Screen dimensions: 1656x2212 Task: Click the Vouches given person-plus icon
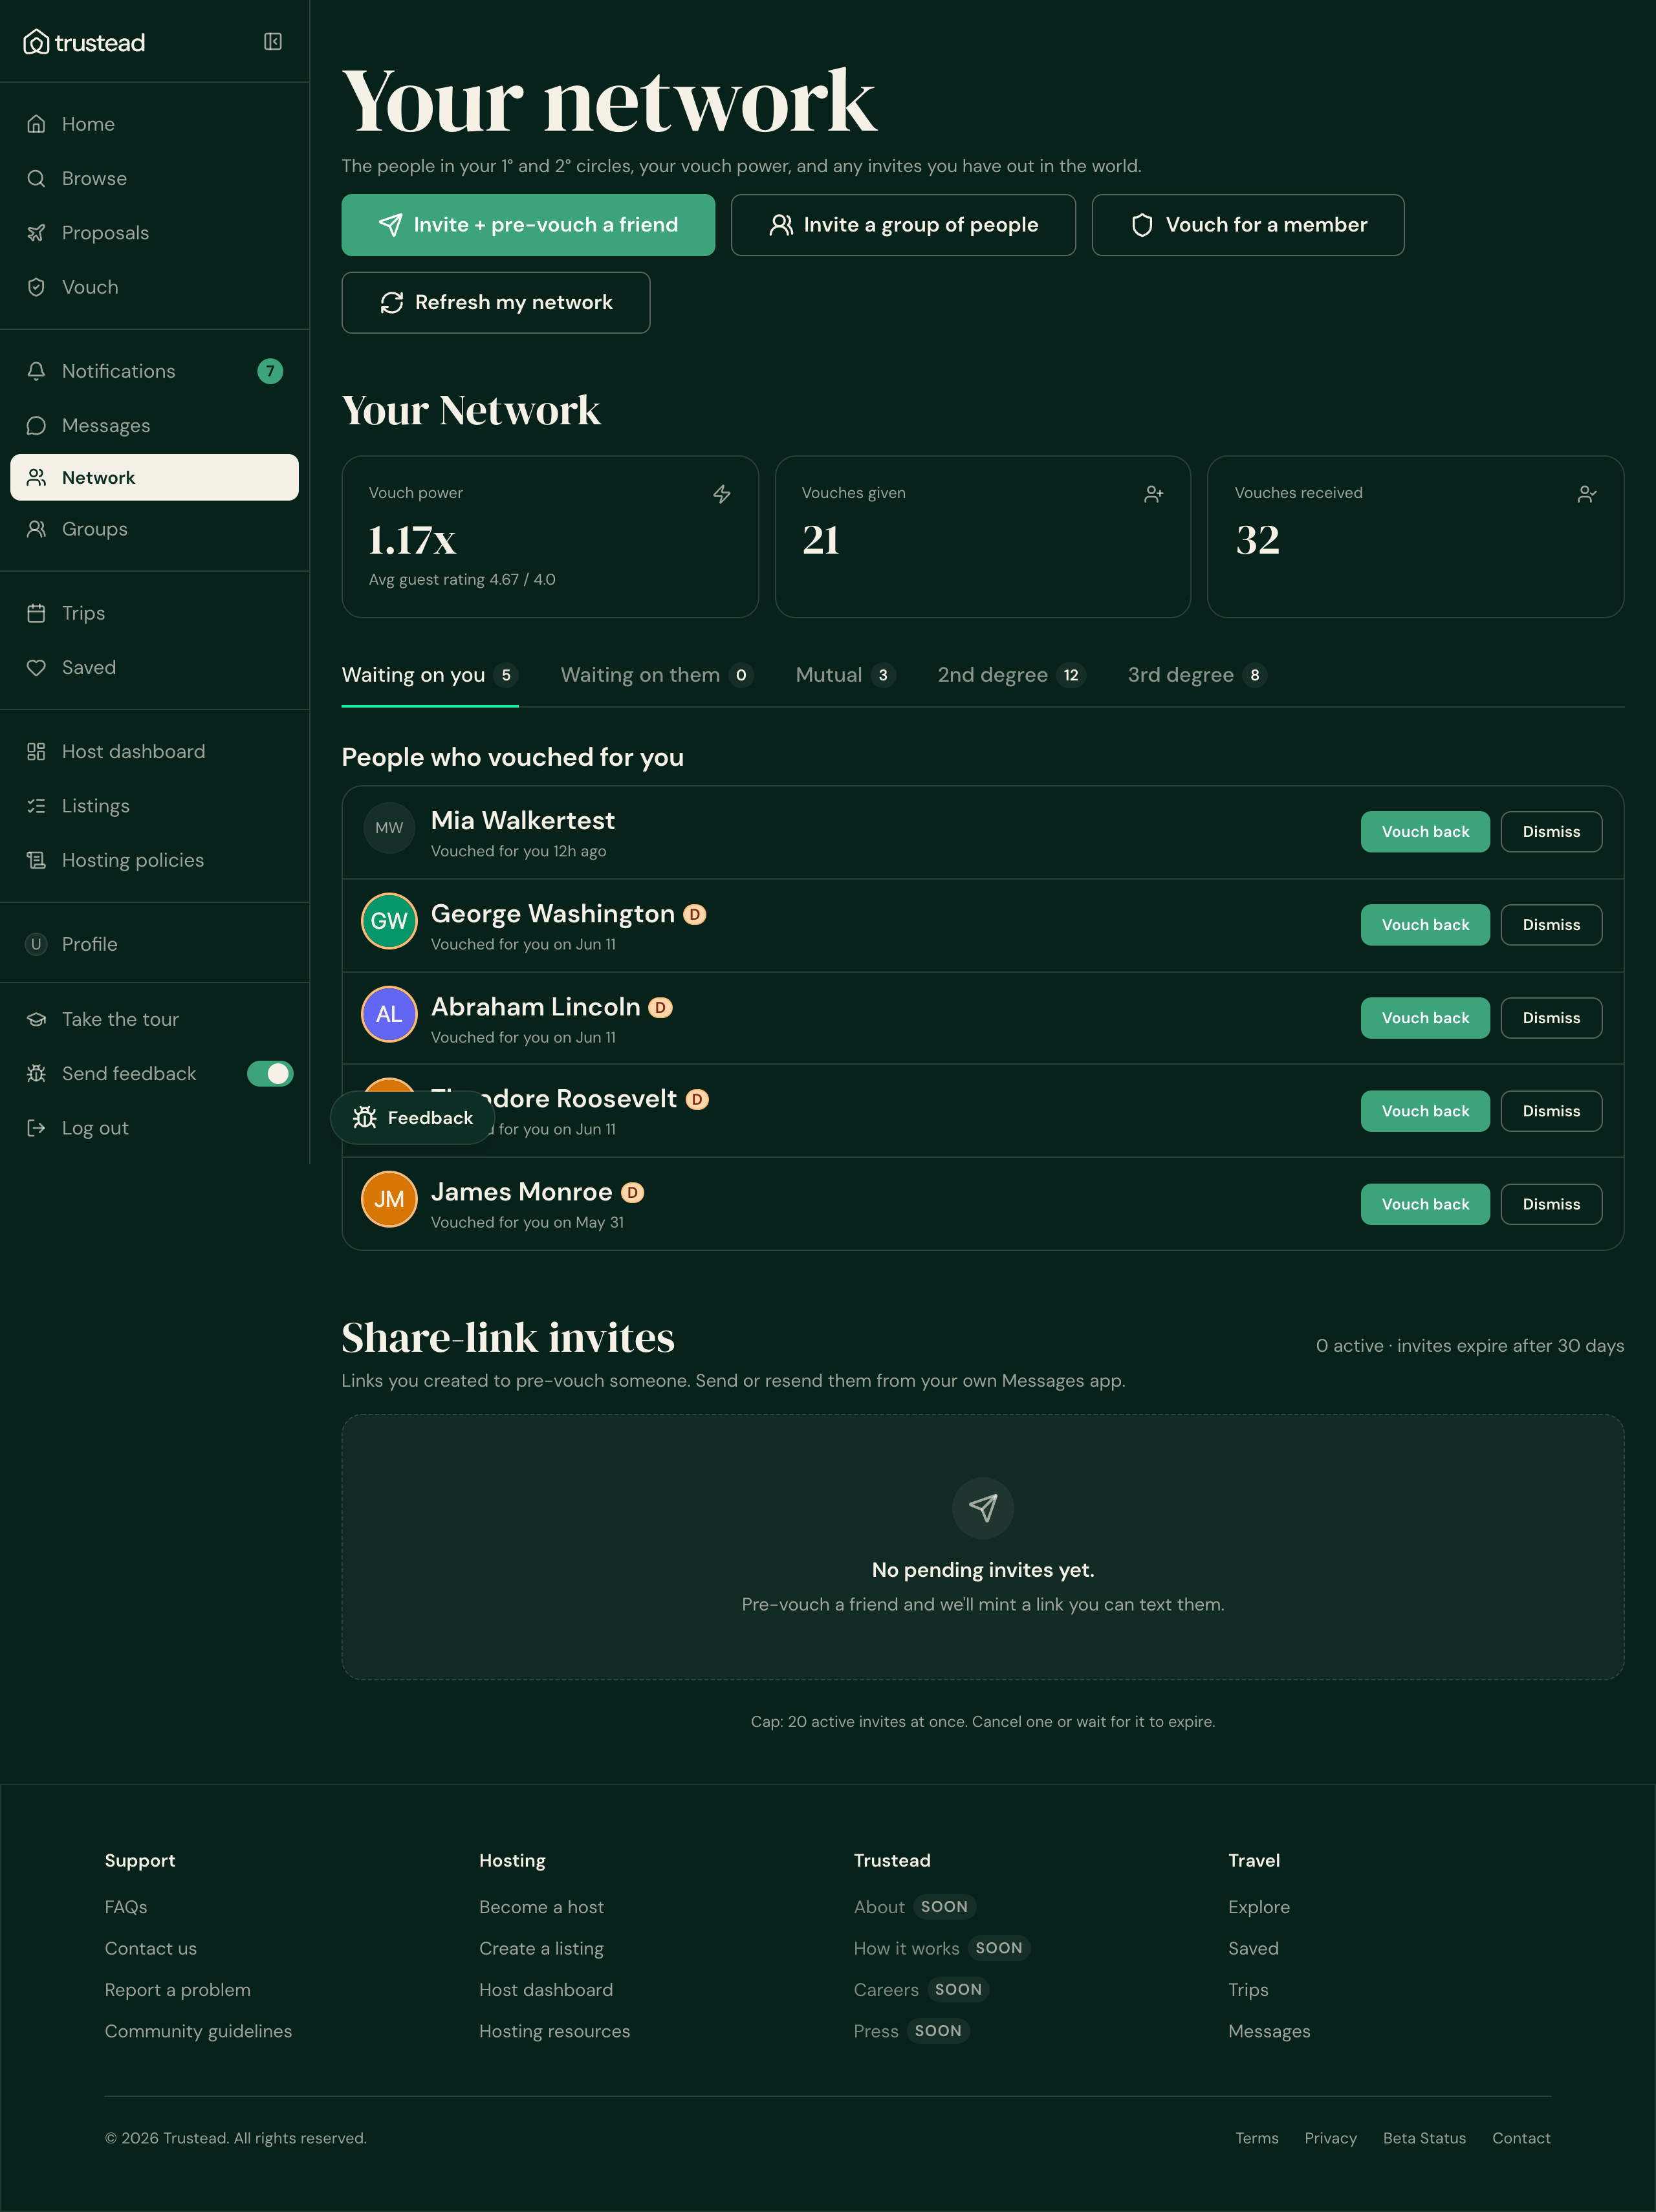[1154, 494]
